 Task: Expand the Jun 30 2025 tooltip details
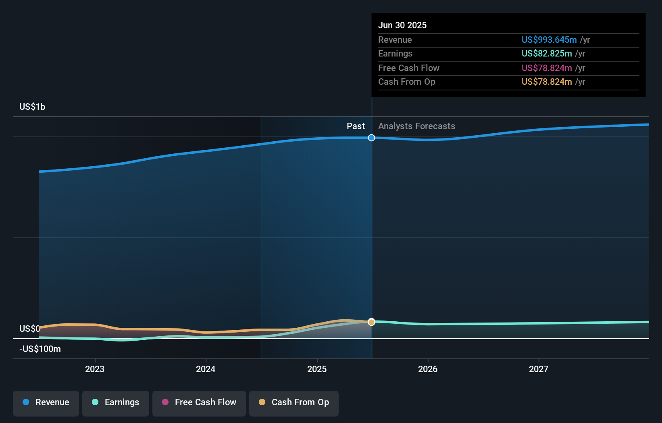(402, 25)
